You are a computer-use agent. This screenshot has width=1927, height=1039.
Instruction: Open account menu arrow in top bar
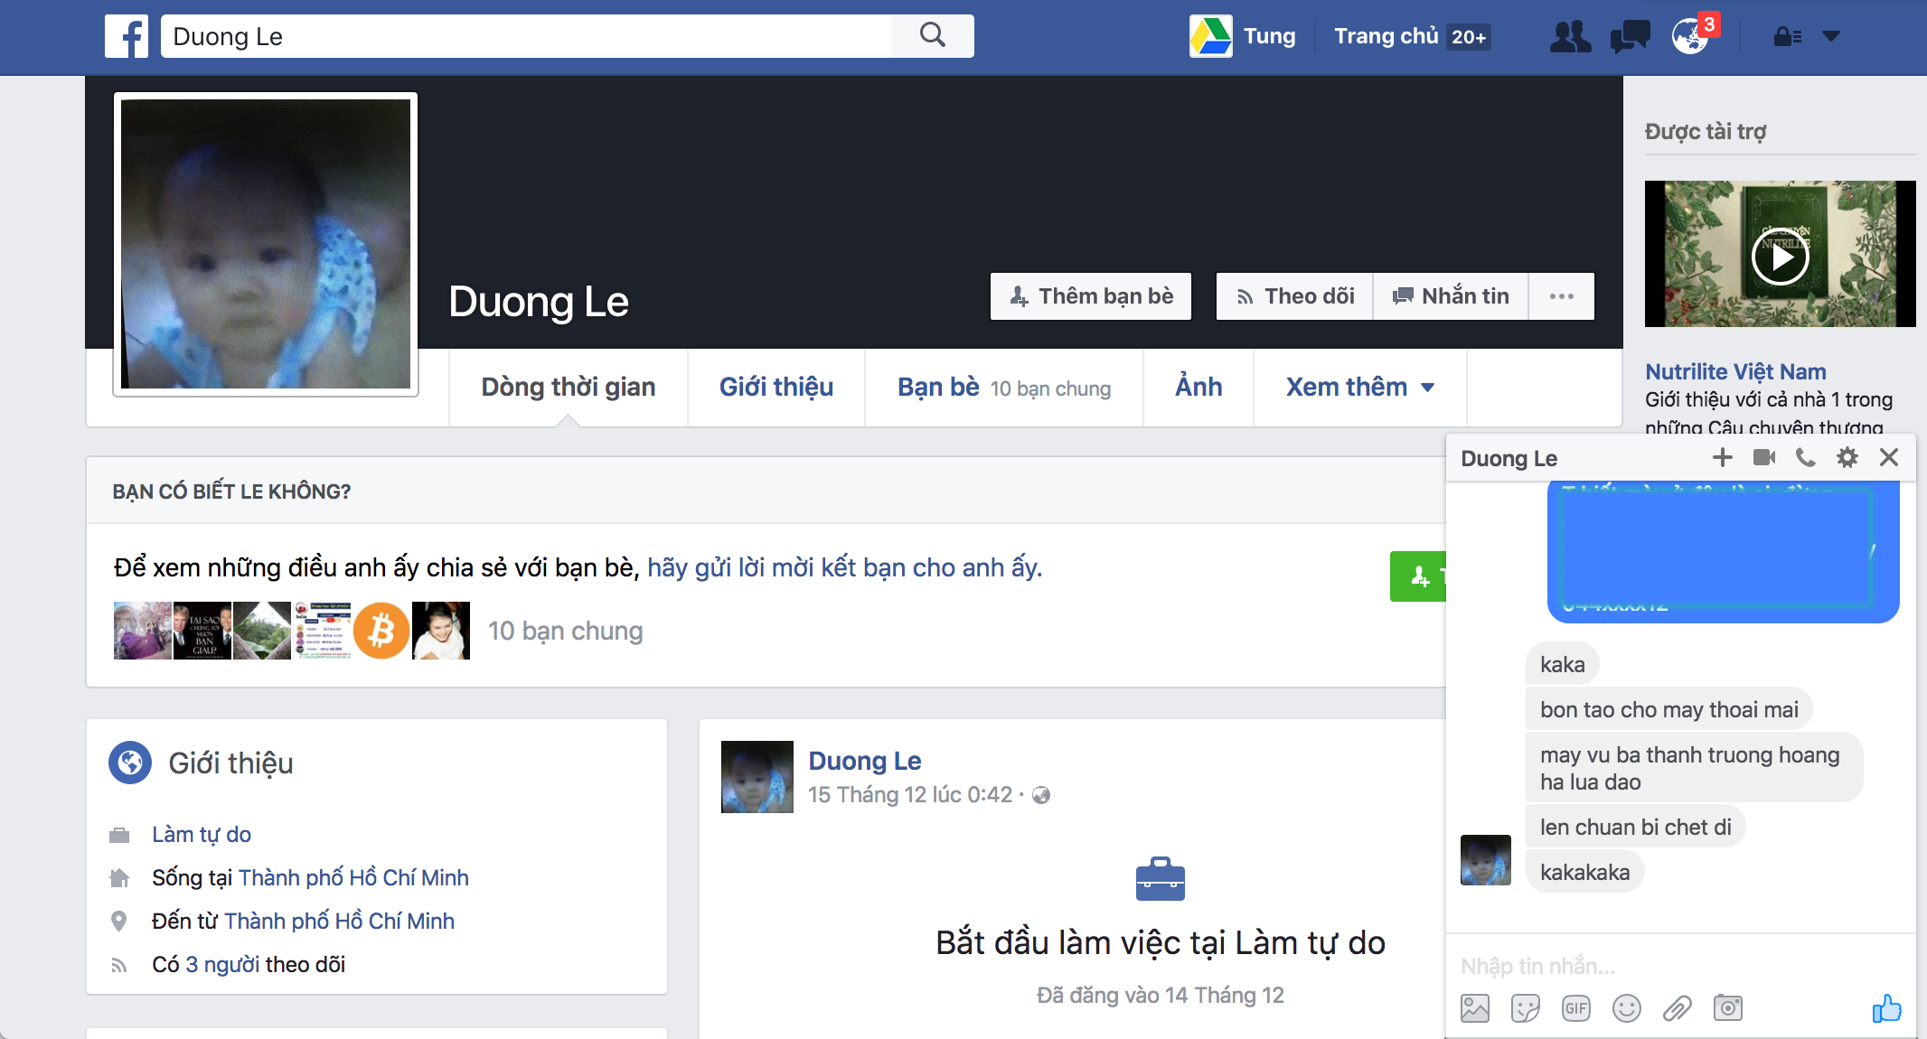click(1830, 37)
